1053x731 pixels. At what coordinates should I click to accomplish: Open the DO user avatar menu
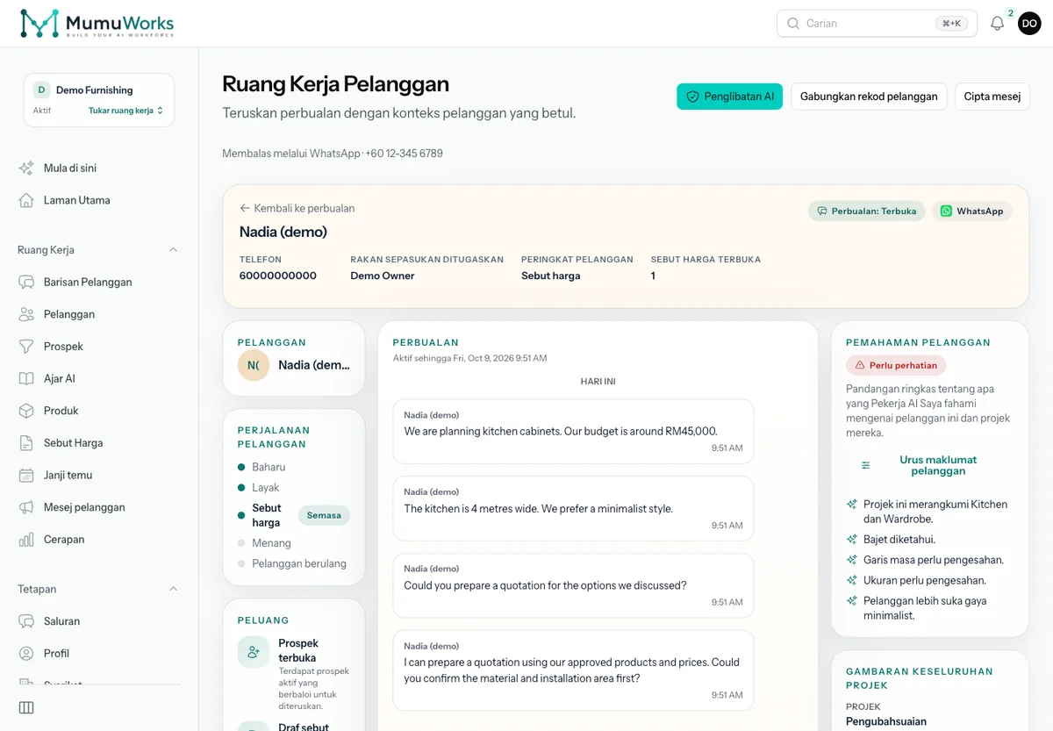tap(1029, 24)
